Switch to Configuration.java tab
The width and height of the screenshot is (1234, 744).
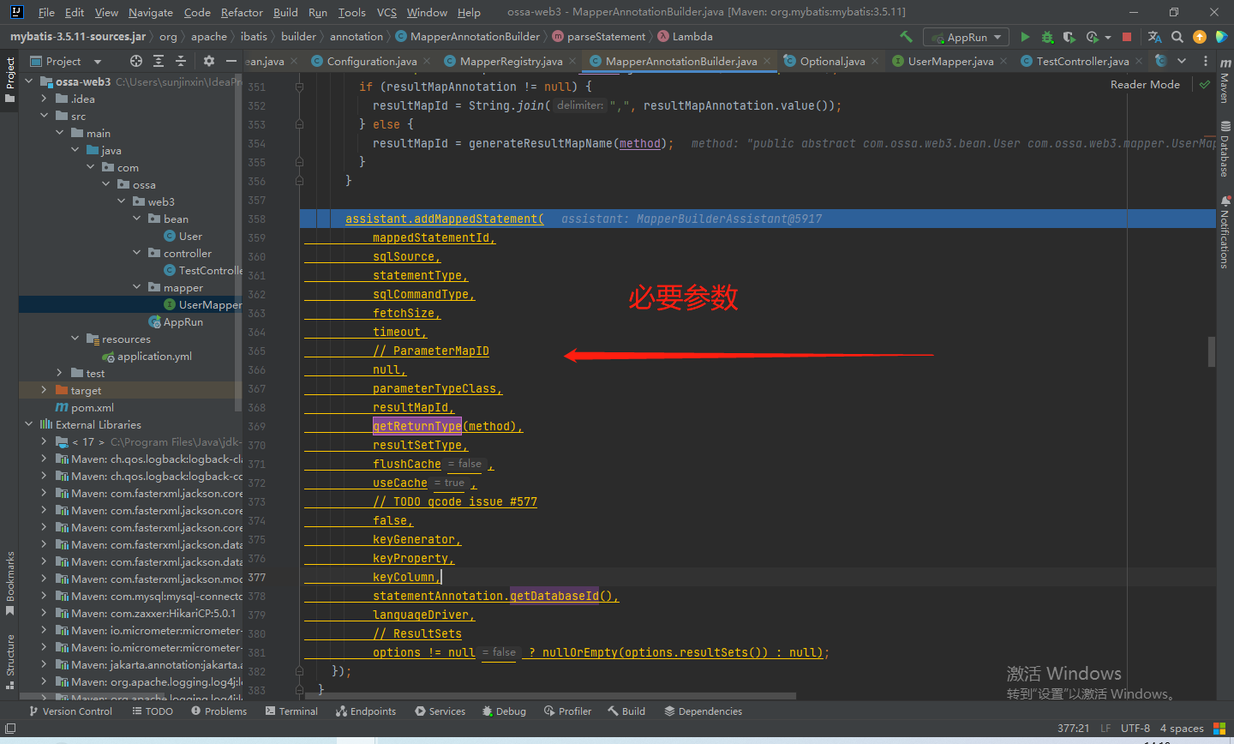coord(372,61)
